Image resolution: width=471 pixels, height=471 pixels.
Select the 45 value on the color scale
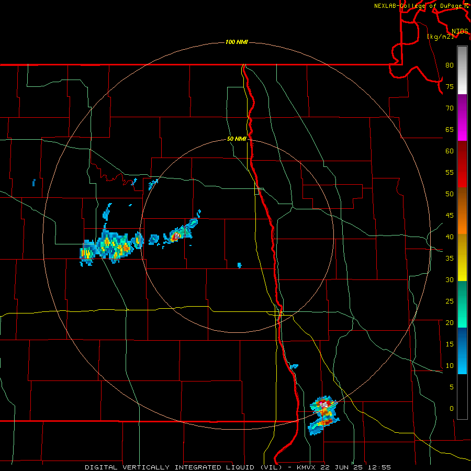[450, 216]
